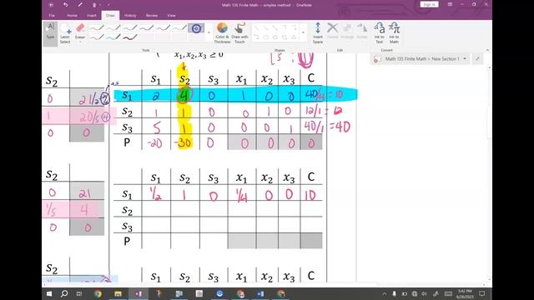The width and height of the screenshot is (534, 300).
Task: Open the Review tab
Action: click(x=152, y=15)
